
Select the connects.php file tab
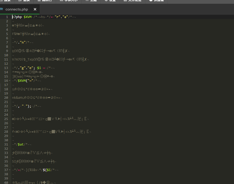pyautogui.click(x=20, y=9)
